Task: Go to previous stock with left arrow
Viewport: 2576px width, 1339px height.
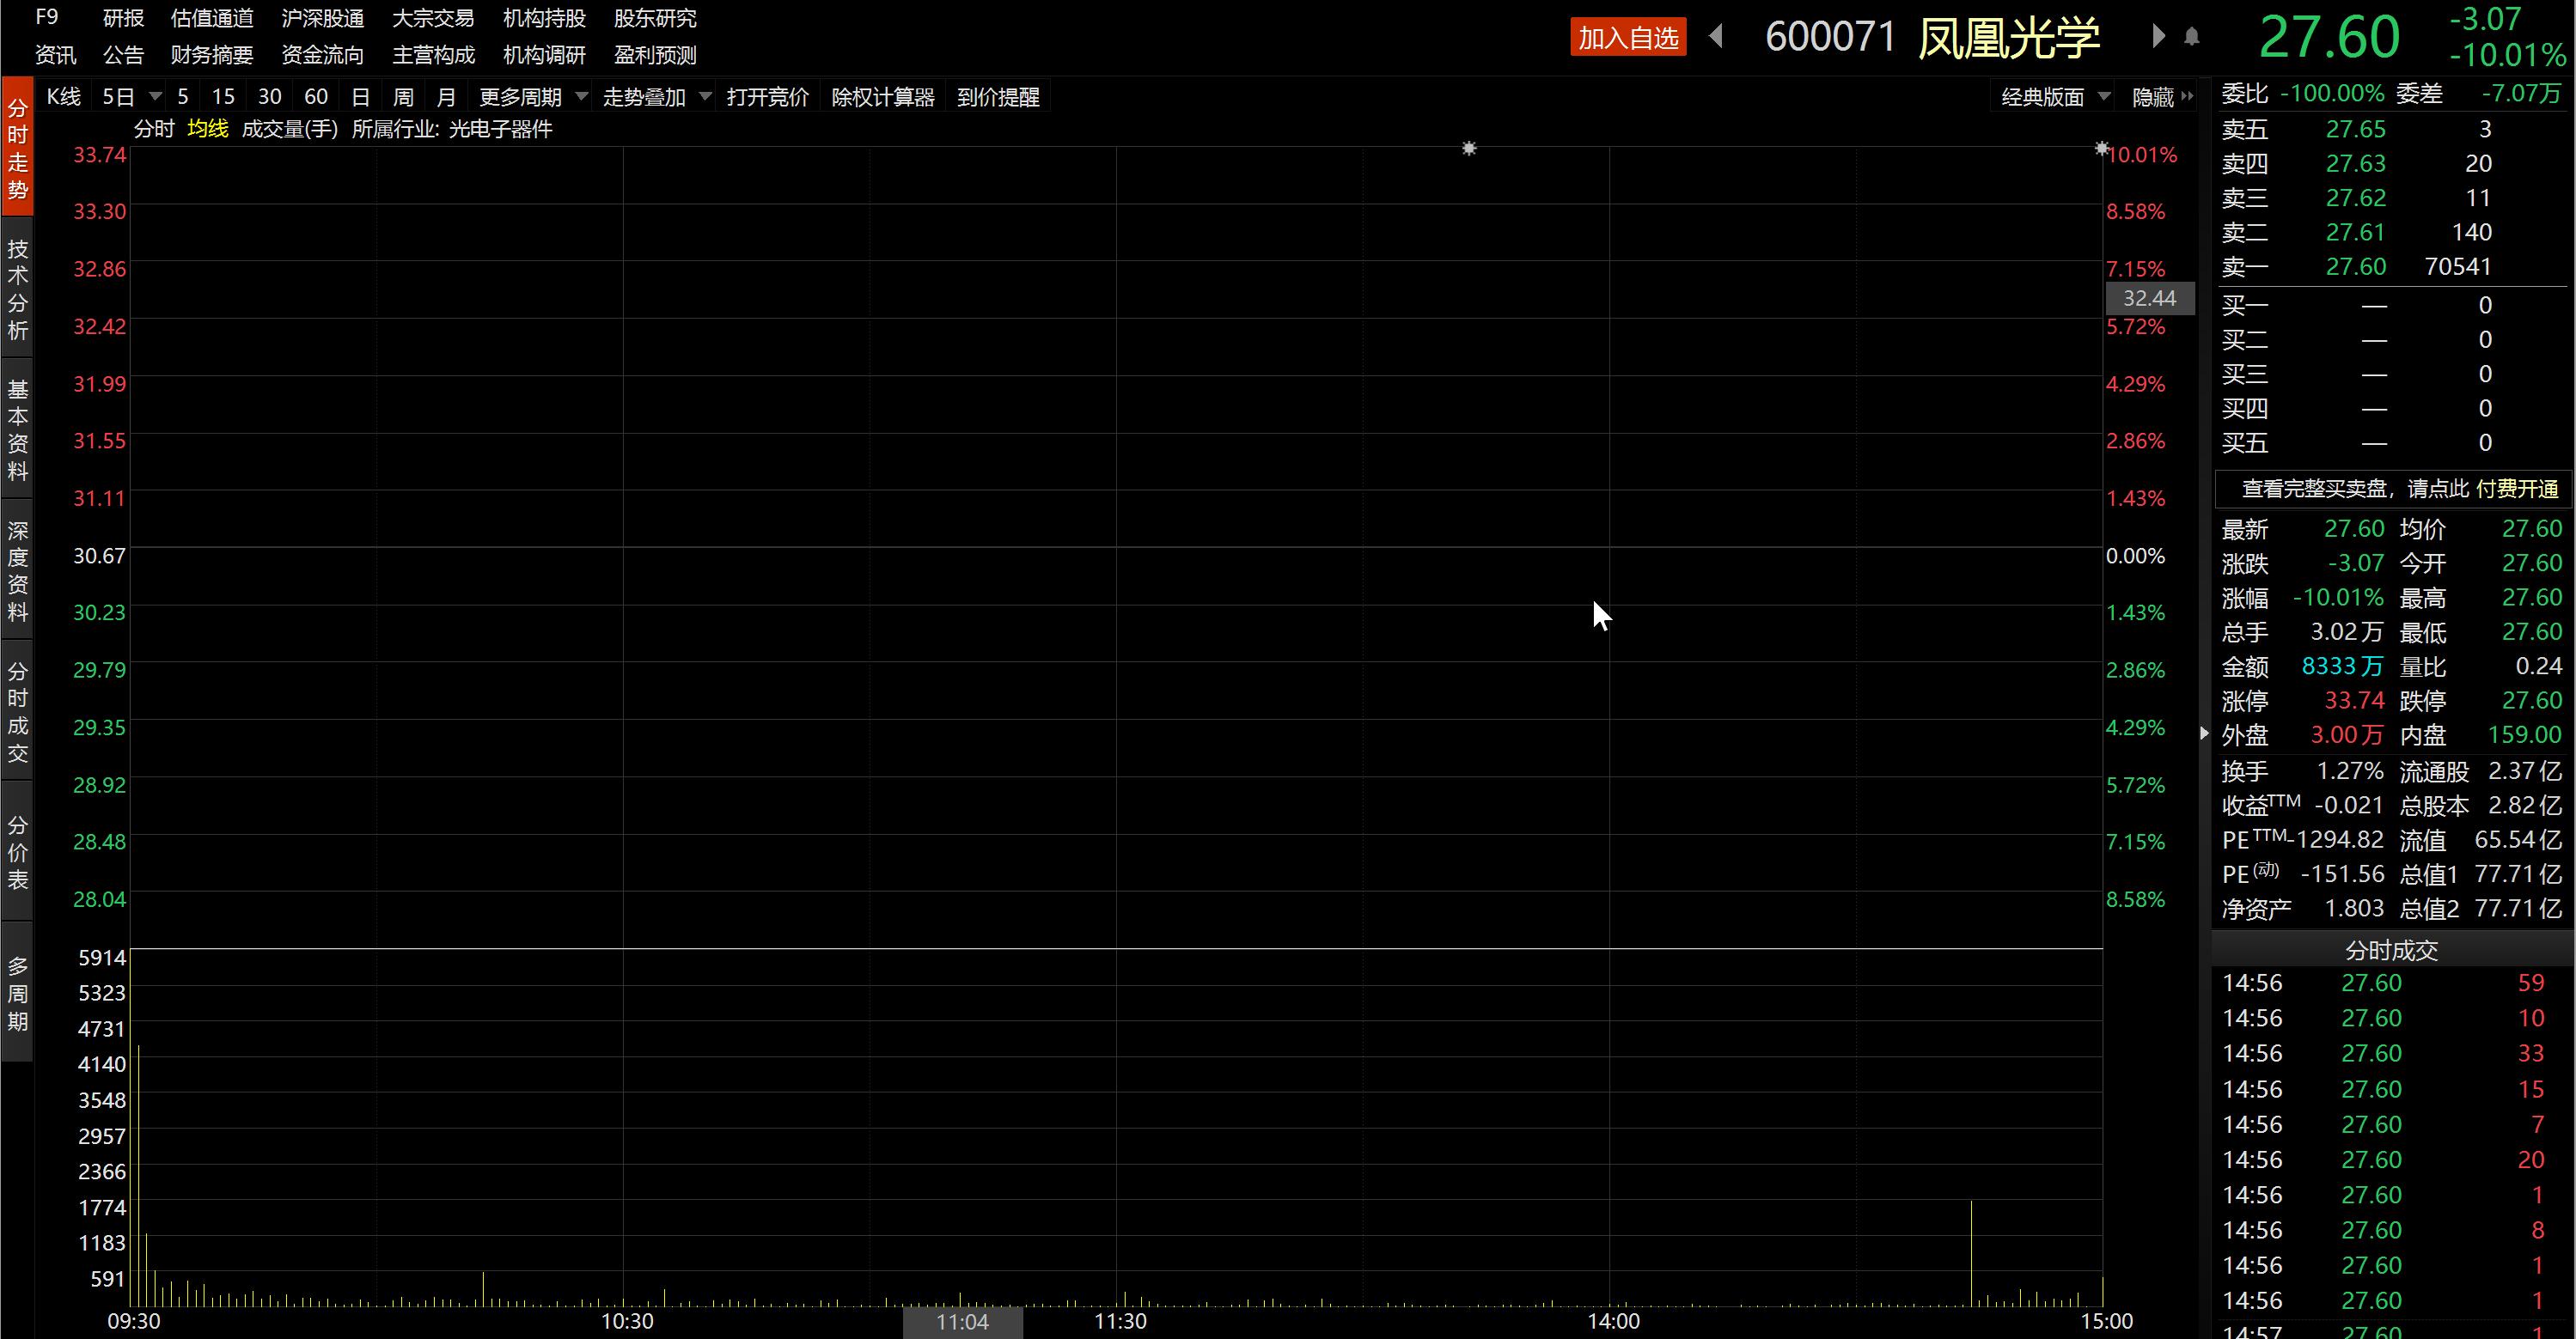Action: 1716,37
